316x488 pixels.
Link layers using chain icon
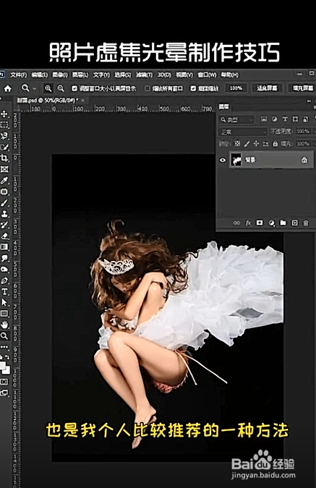(x=236, y=223)
